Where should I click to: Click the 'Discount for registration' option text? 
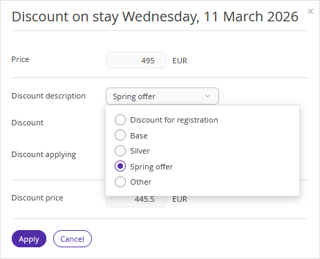click(x=174, y=120)
